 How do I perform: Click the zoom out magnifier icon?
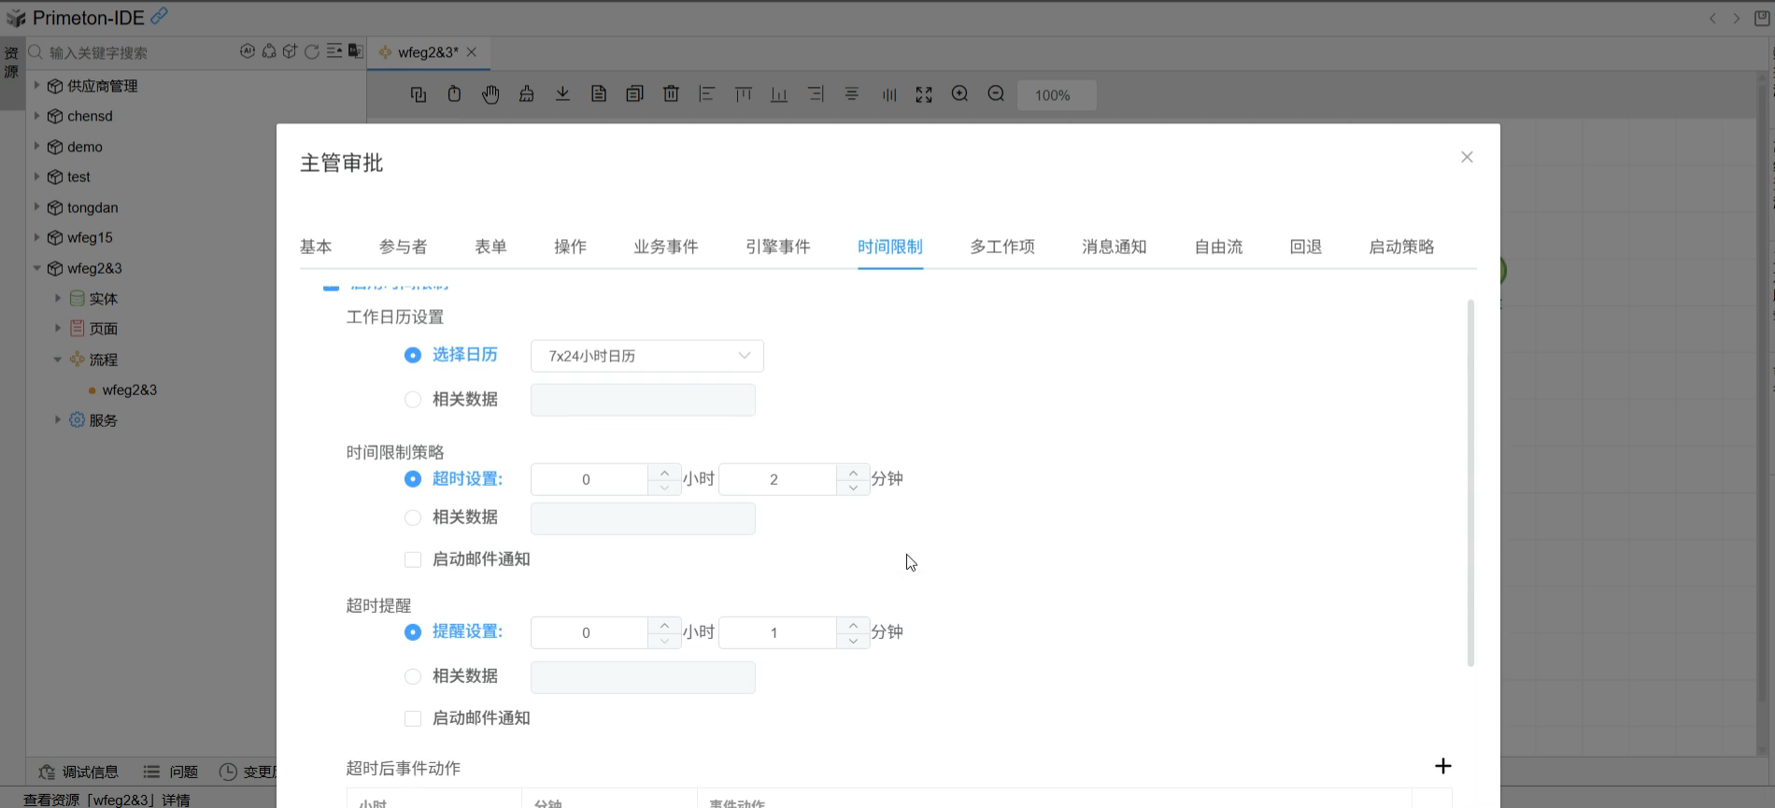tap(996, 94)
